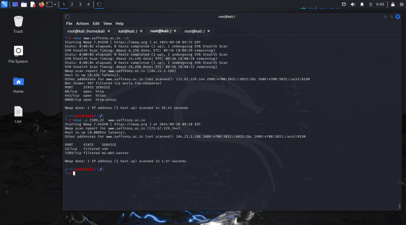
Task: Lock the screen with the padlock icon
Action: tap(393, 4)
